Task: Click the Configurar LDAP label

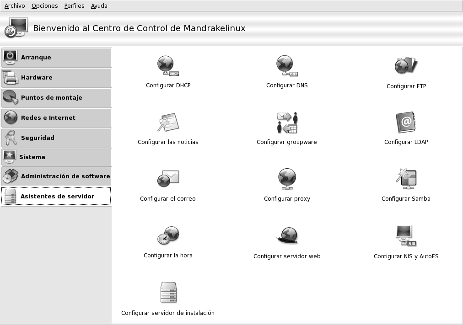Action: click(406, 142)
